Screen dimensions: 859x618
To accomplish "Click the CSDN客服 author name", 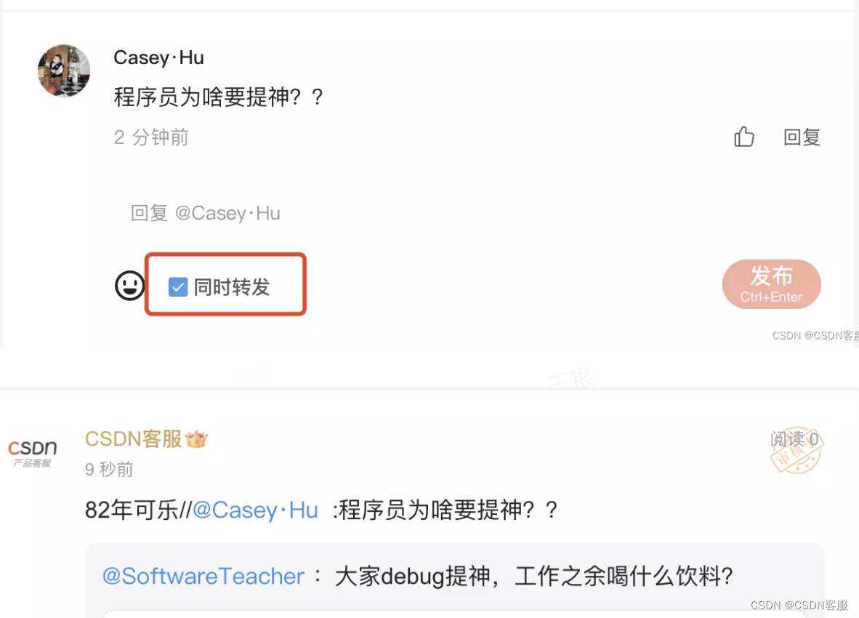I will point(133,439).
